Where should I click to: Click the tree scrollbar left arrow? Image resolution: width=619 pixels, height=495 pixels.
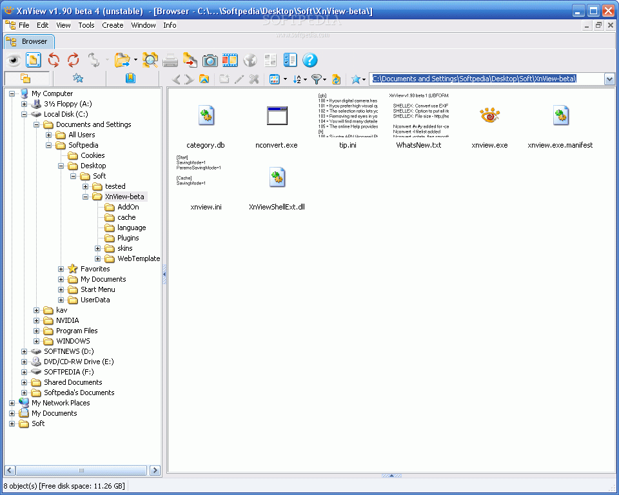click(10, 470)
